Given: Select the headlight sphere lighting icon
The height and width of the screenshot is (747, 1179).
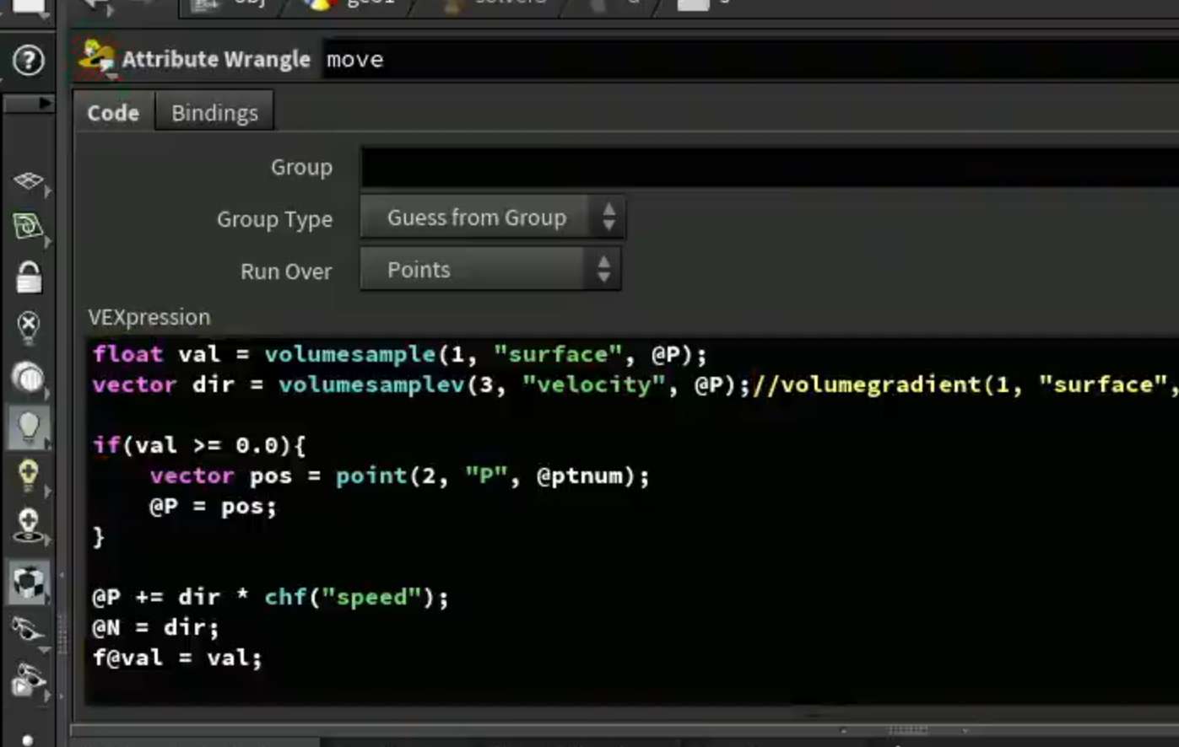Looking at the screenshot, I should pyautogui.click(x=28, y=378).
